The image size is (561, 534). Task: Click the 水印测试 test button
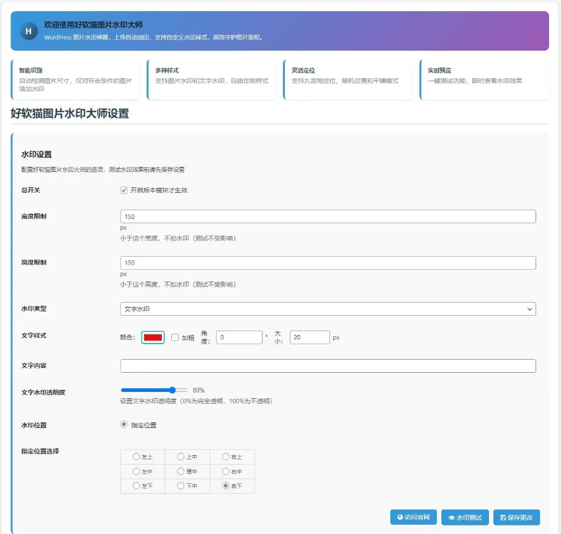(464, 517)
